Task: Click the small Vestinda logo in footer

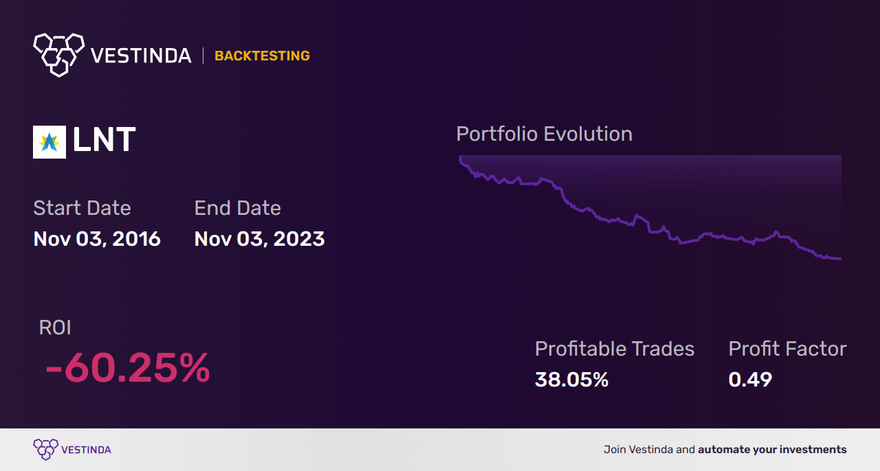Action: pyautogui.click(x=45, y=450)
